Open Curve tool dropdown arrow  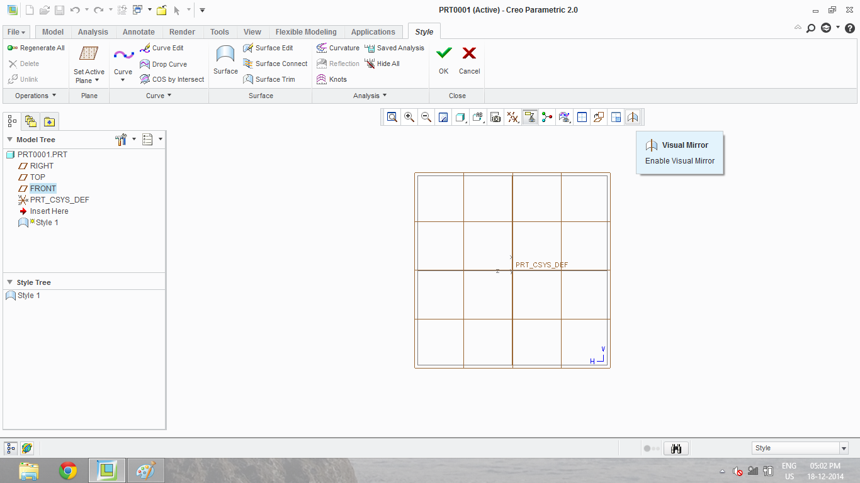(x=123, y=80)
